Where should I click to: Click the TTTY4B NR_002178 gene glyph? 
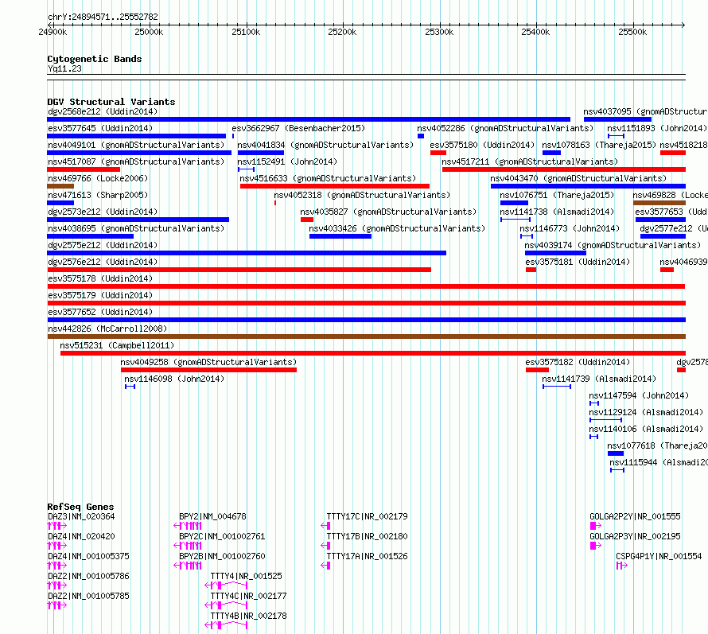(x=226, y=625)
